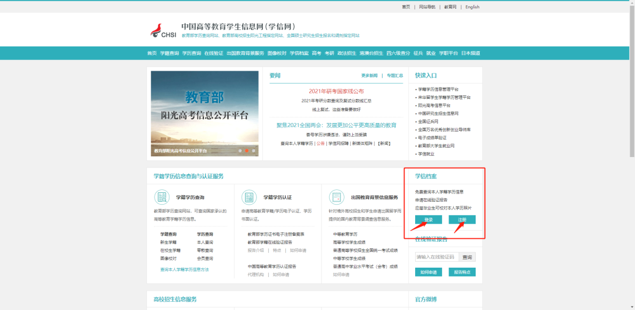Open 学信档案 in the teal navigation bar
The image size is (635, 310).
pos(299,53)
